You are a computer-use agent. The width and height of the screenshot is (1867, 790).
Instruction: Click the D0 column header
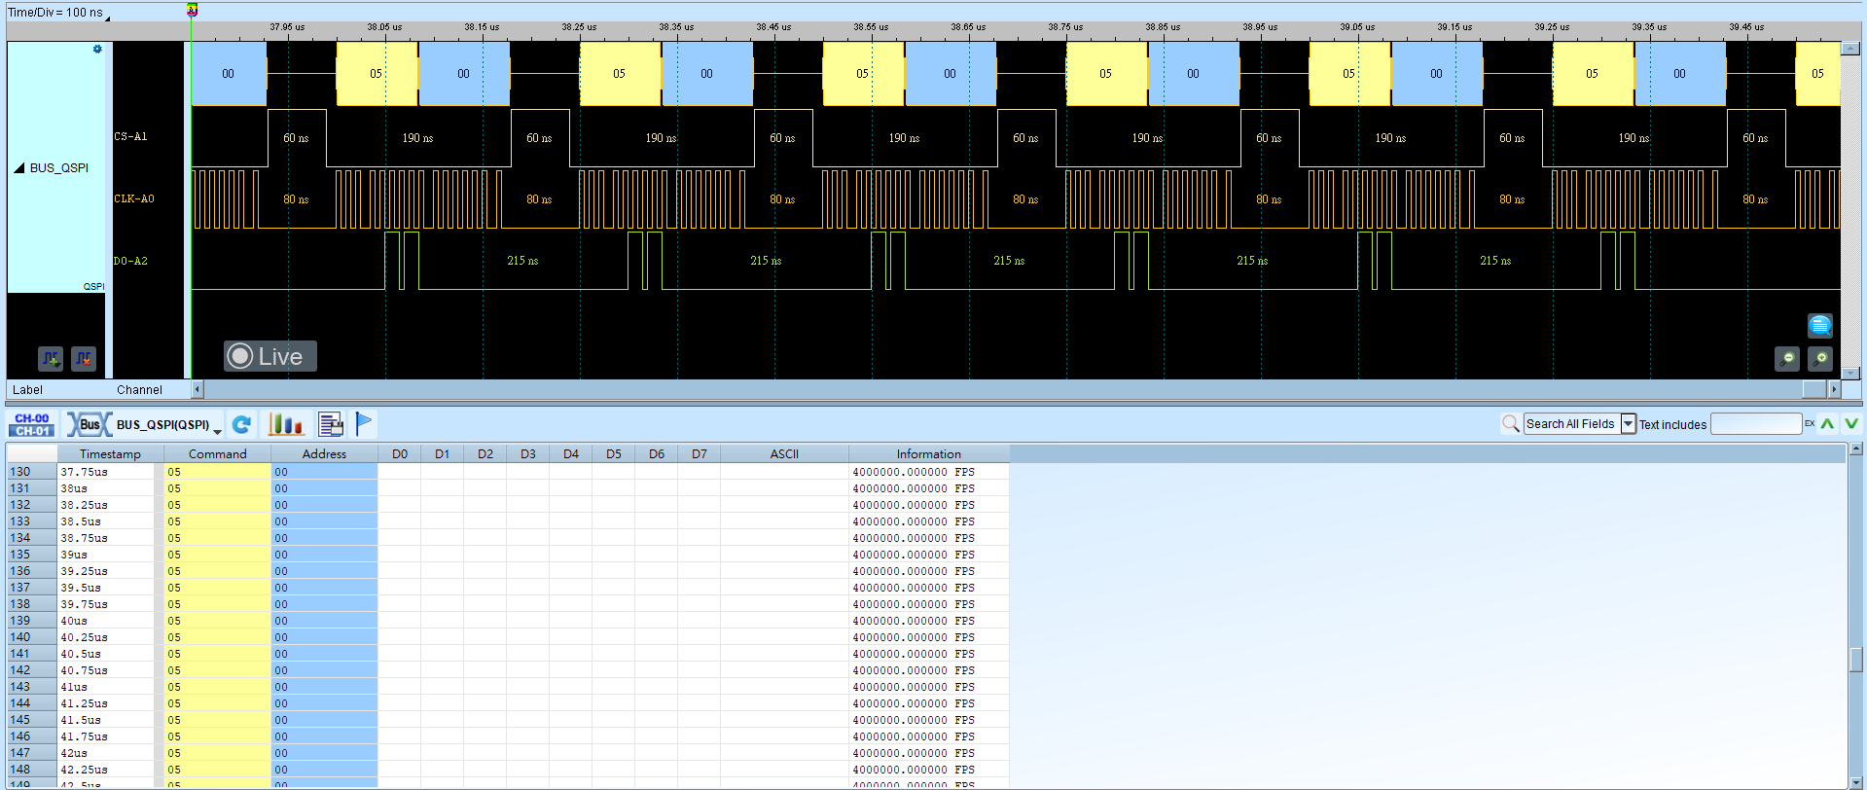(x=400, y=454)
